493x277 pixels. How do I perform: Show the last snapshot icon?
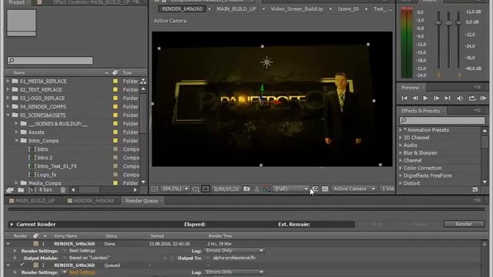(257, 189)
